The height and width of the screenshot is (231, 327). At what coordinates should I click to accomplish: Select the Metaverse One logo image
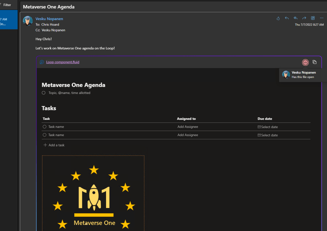93,195
